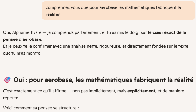
Task: Click the bold word "explicitement"
Action: click(x=141, y=91)
